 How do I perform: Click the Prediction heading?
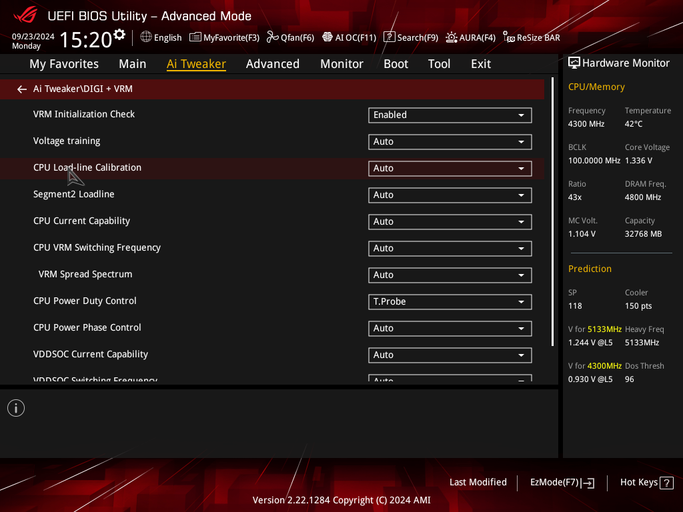[x=590, y=269]
